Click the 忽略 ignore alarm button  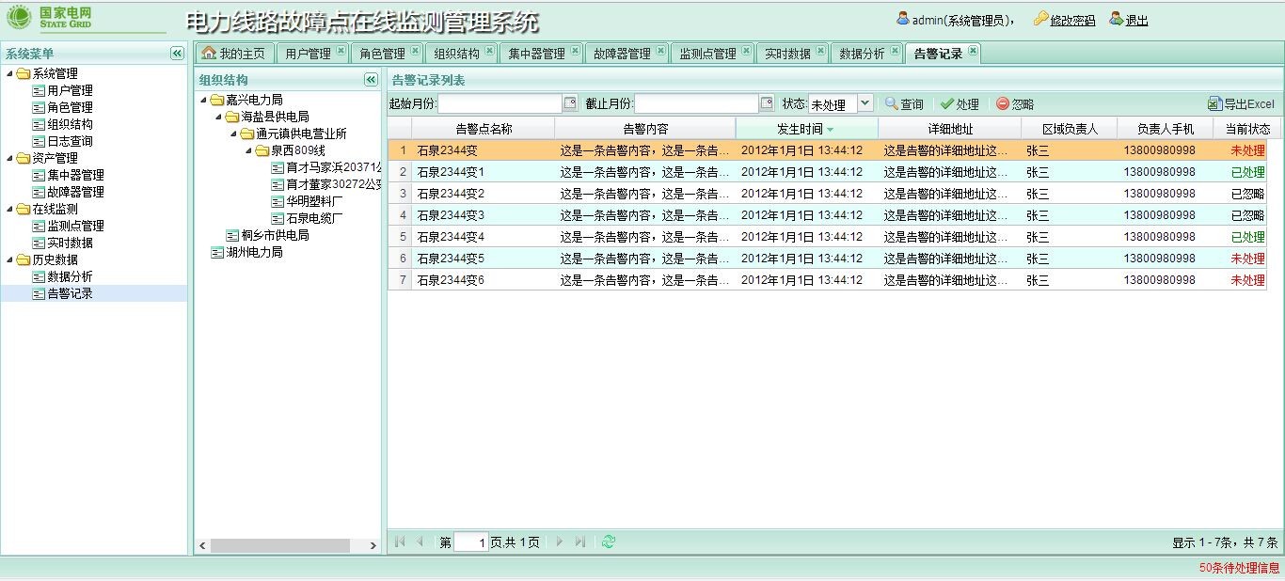pyautogui.click(x=1015, y=104)
